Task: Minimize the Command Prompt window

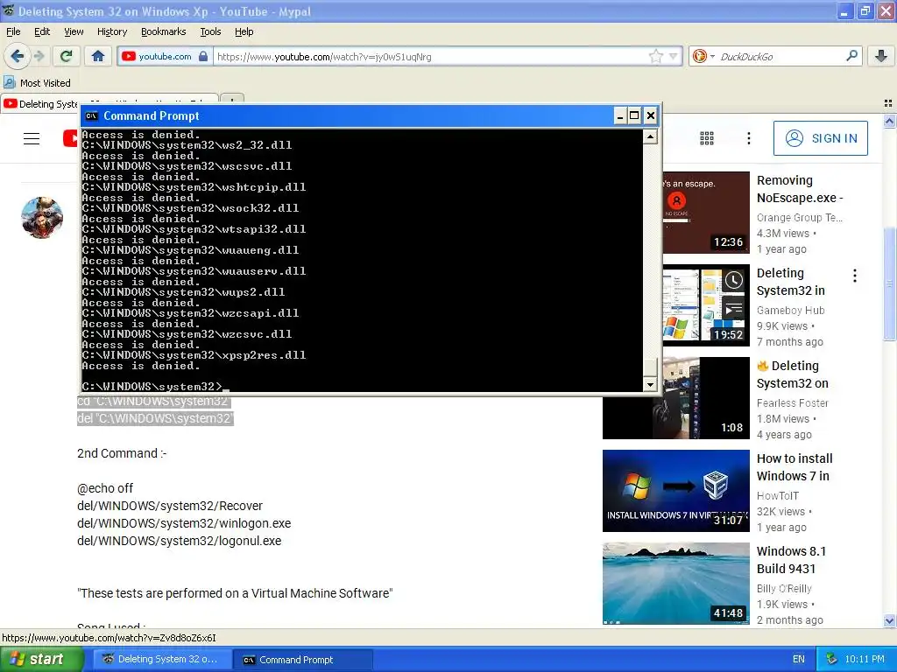Action: click(620, 116)
